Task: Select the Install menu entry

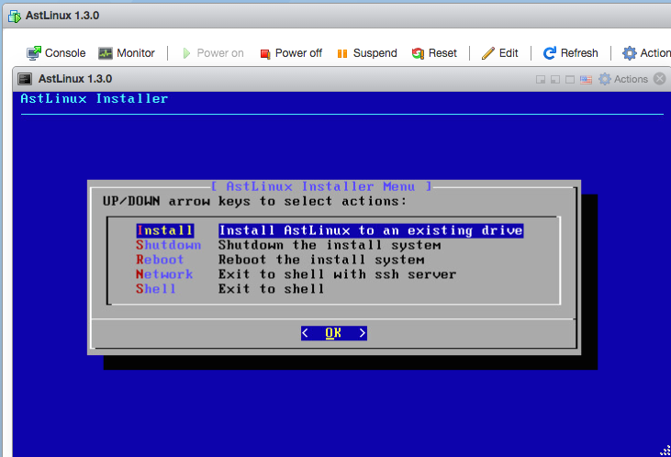Action: [x=330, y=230]
